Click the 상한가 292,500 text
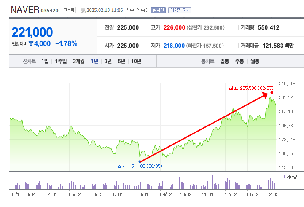Viewport: 304px width, 207px height. tap(205, 27)
